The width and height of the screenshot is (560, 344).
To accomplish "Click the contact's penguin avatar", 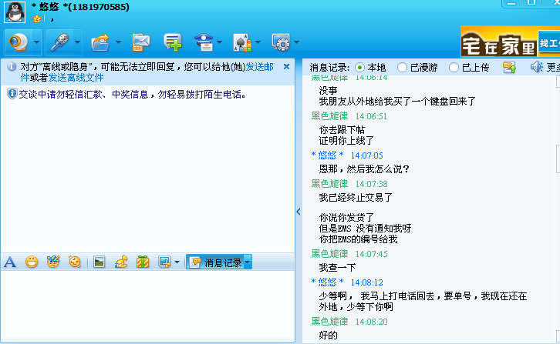I will 15,12.
